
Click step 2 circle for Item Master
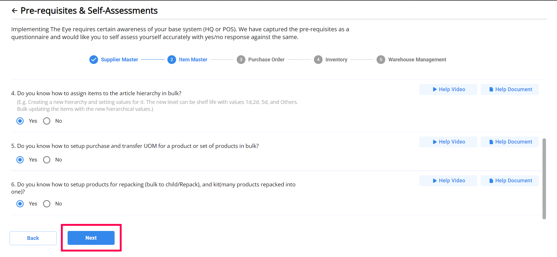click(172, 60)
